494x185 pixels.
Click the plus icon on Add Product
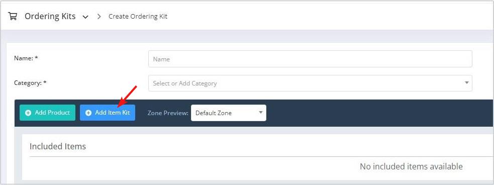pos(28,113)
